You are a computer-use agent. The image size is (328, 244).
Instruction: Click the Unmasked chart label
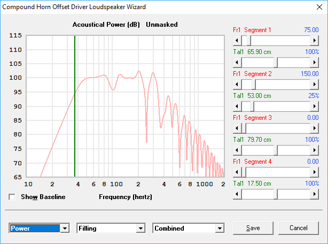pyautogui.click(x=162, y=25)
